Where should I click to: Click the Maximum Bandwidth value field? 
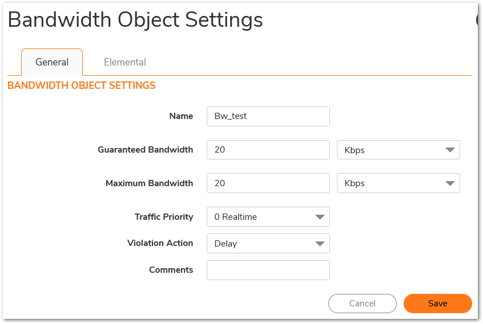[268, 183]
